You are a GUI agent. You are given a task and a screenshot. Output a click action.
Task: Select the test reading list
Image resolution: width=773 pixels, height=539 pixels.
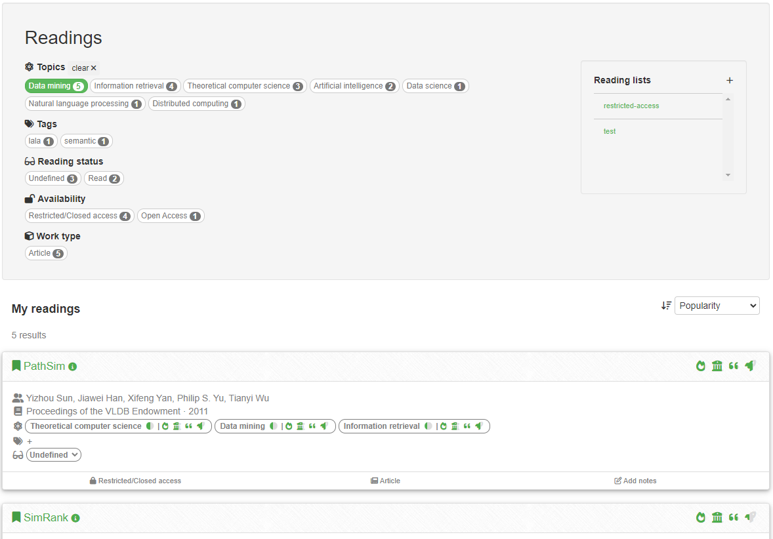pos(610,130)
